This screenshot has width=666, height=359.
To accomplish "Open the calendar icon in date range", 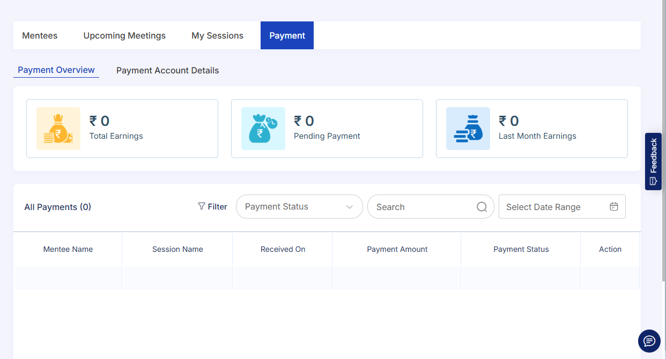I will [x=614, y=207].
